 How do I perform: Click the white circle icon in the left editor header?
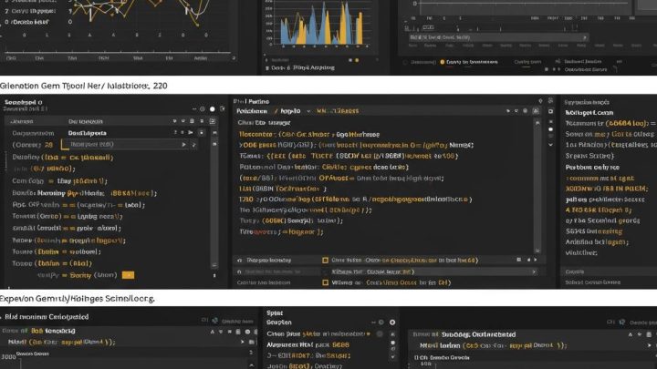coord(213,108)
